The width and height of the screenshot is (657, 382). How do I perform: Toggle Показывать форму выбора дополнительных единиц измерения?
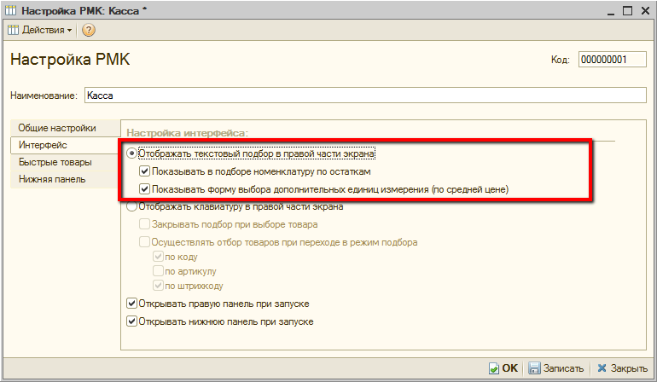click(145, 189)
